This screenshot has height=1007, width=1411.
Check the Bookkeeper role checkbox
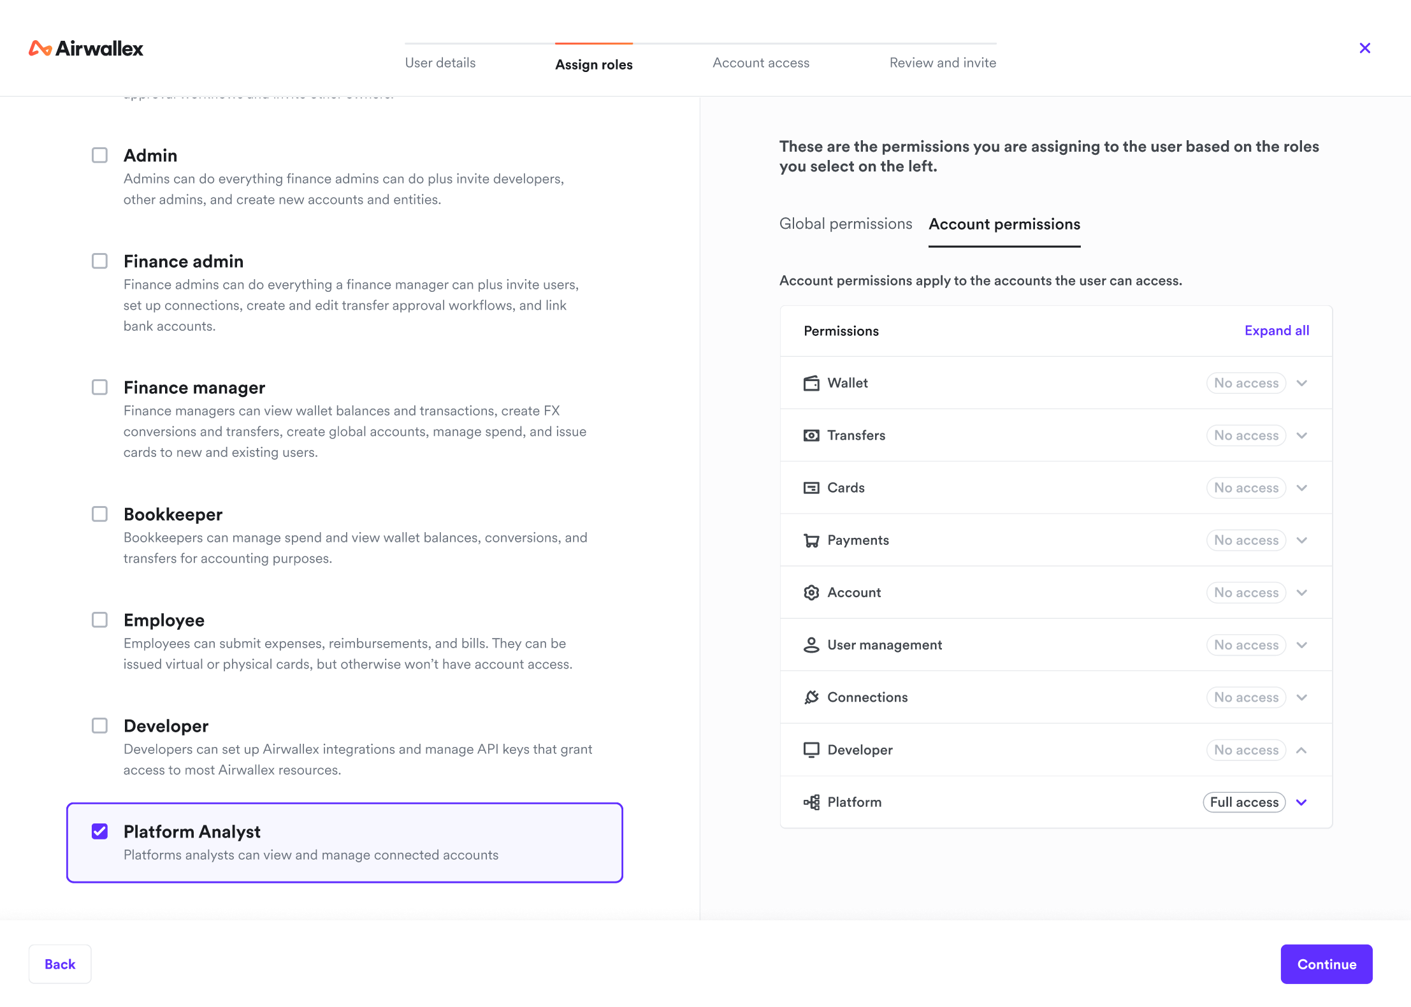[99, 514]
